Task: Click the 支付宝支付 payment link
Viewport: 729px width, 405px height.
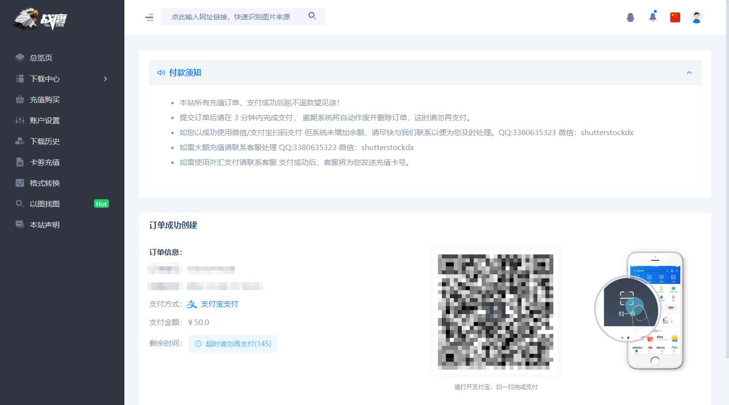Action: tap(219, 304)
